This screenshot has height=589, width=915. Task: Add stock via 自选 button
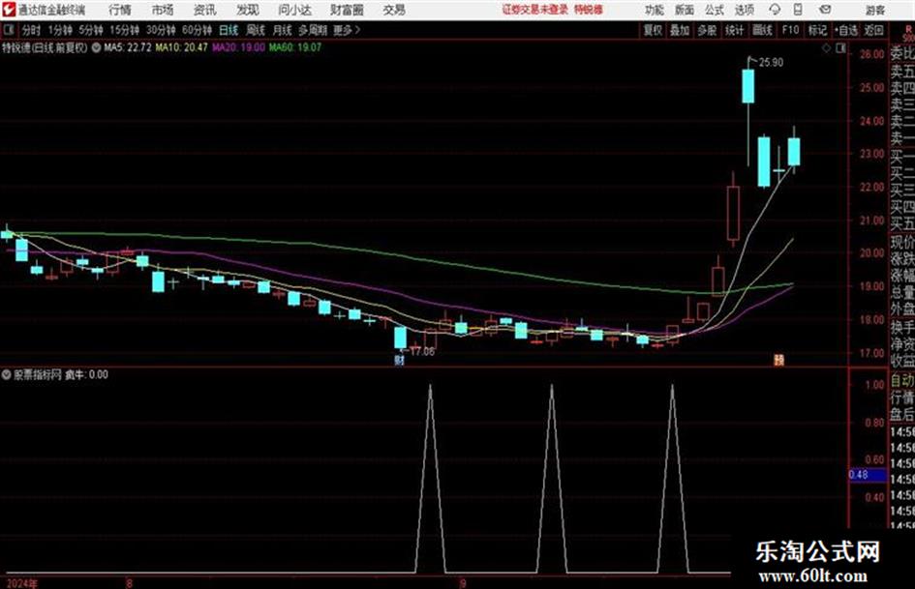coord(846,30)
